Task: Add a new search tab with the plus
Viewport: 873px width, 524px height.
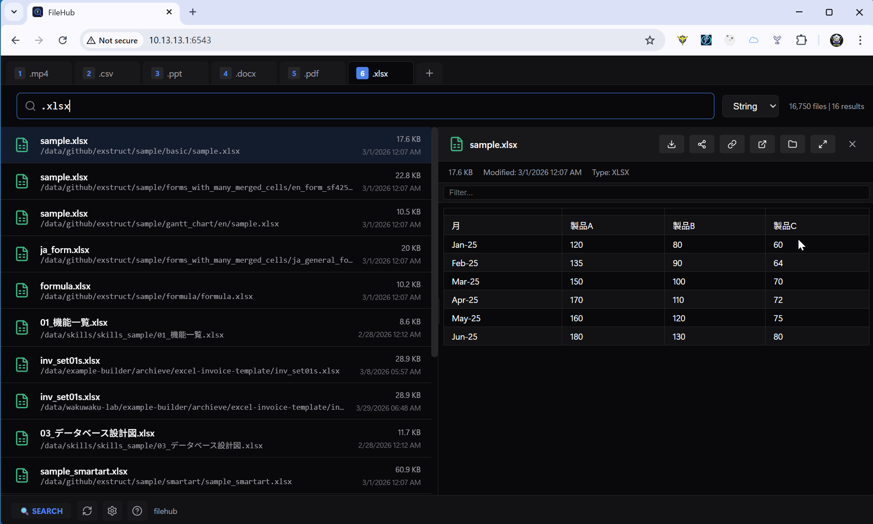Action: click(x=429, y=73)
